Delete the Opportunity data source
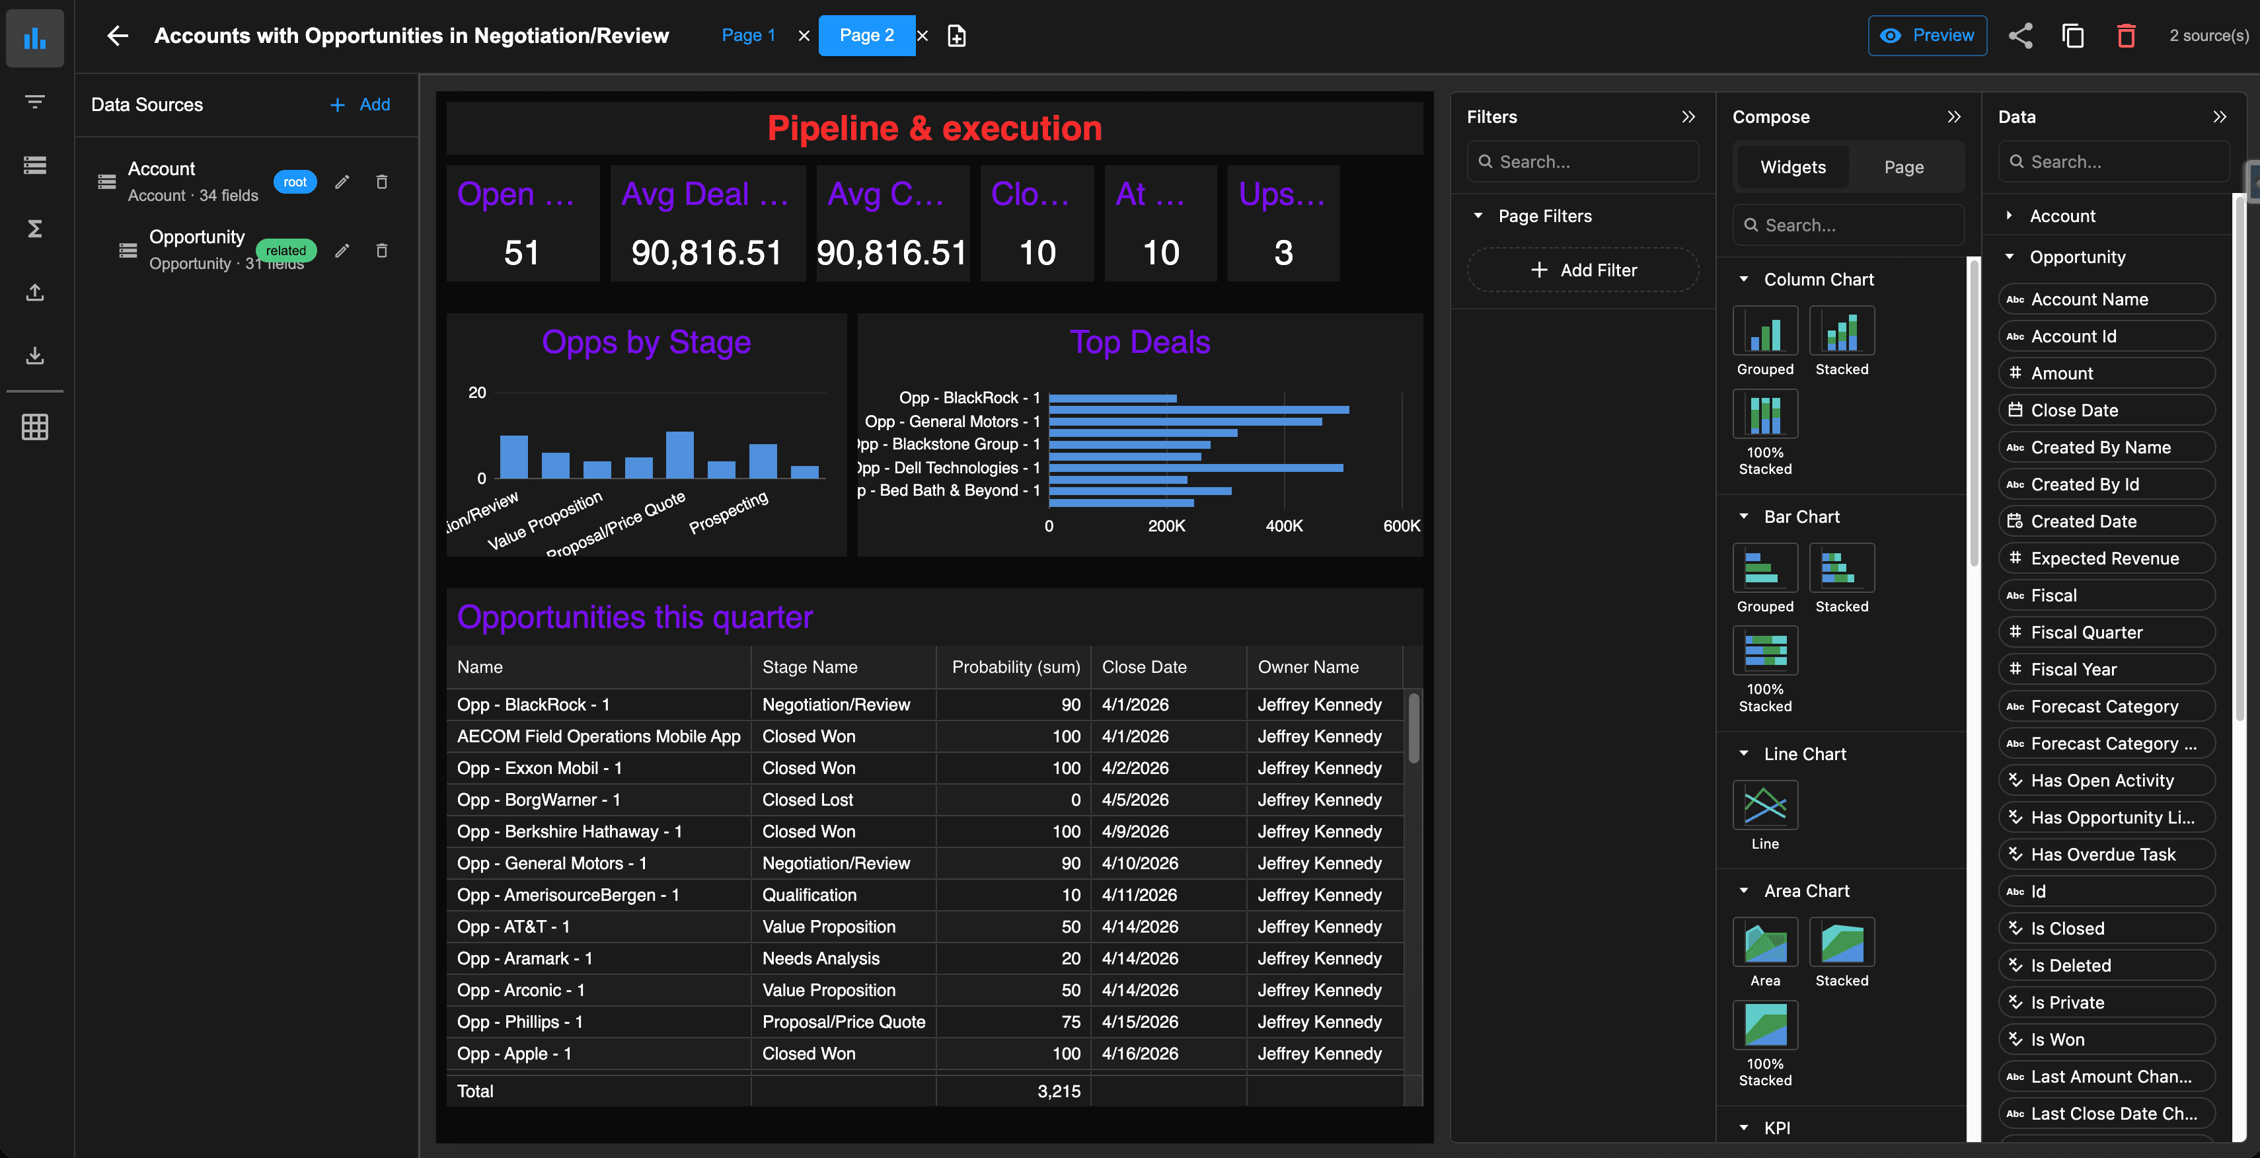 point(382,251)
